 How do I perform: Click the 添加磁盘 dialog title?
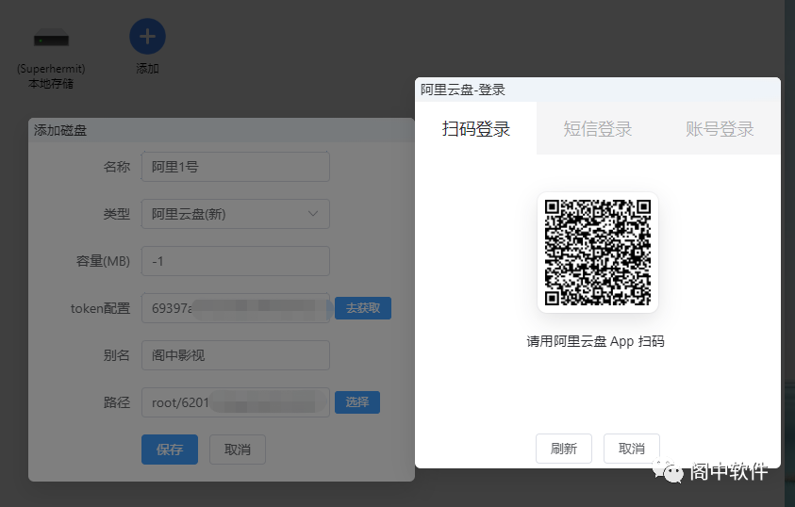click(x=60, y=130)
